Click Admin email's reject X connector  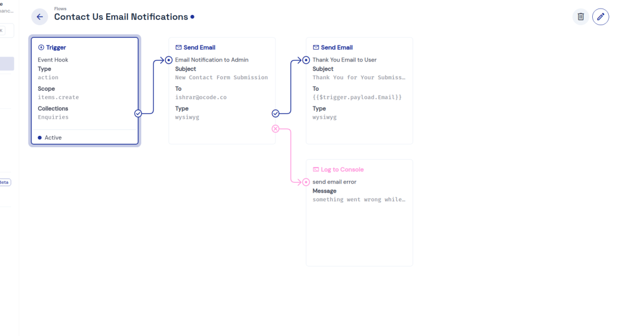coord(276,129)
